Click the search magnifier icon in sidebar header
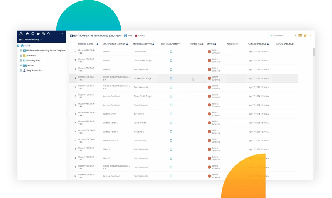Viewport: 332px width, 198px height. point(48,34)
